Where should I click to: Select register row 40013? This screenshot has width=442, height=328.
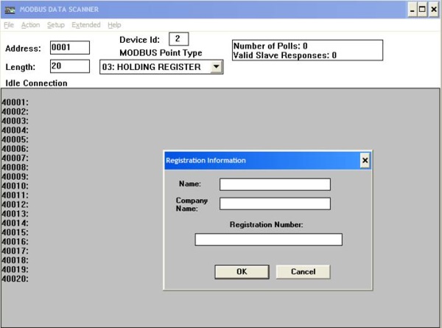tap(15, 214)
